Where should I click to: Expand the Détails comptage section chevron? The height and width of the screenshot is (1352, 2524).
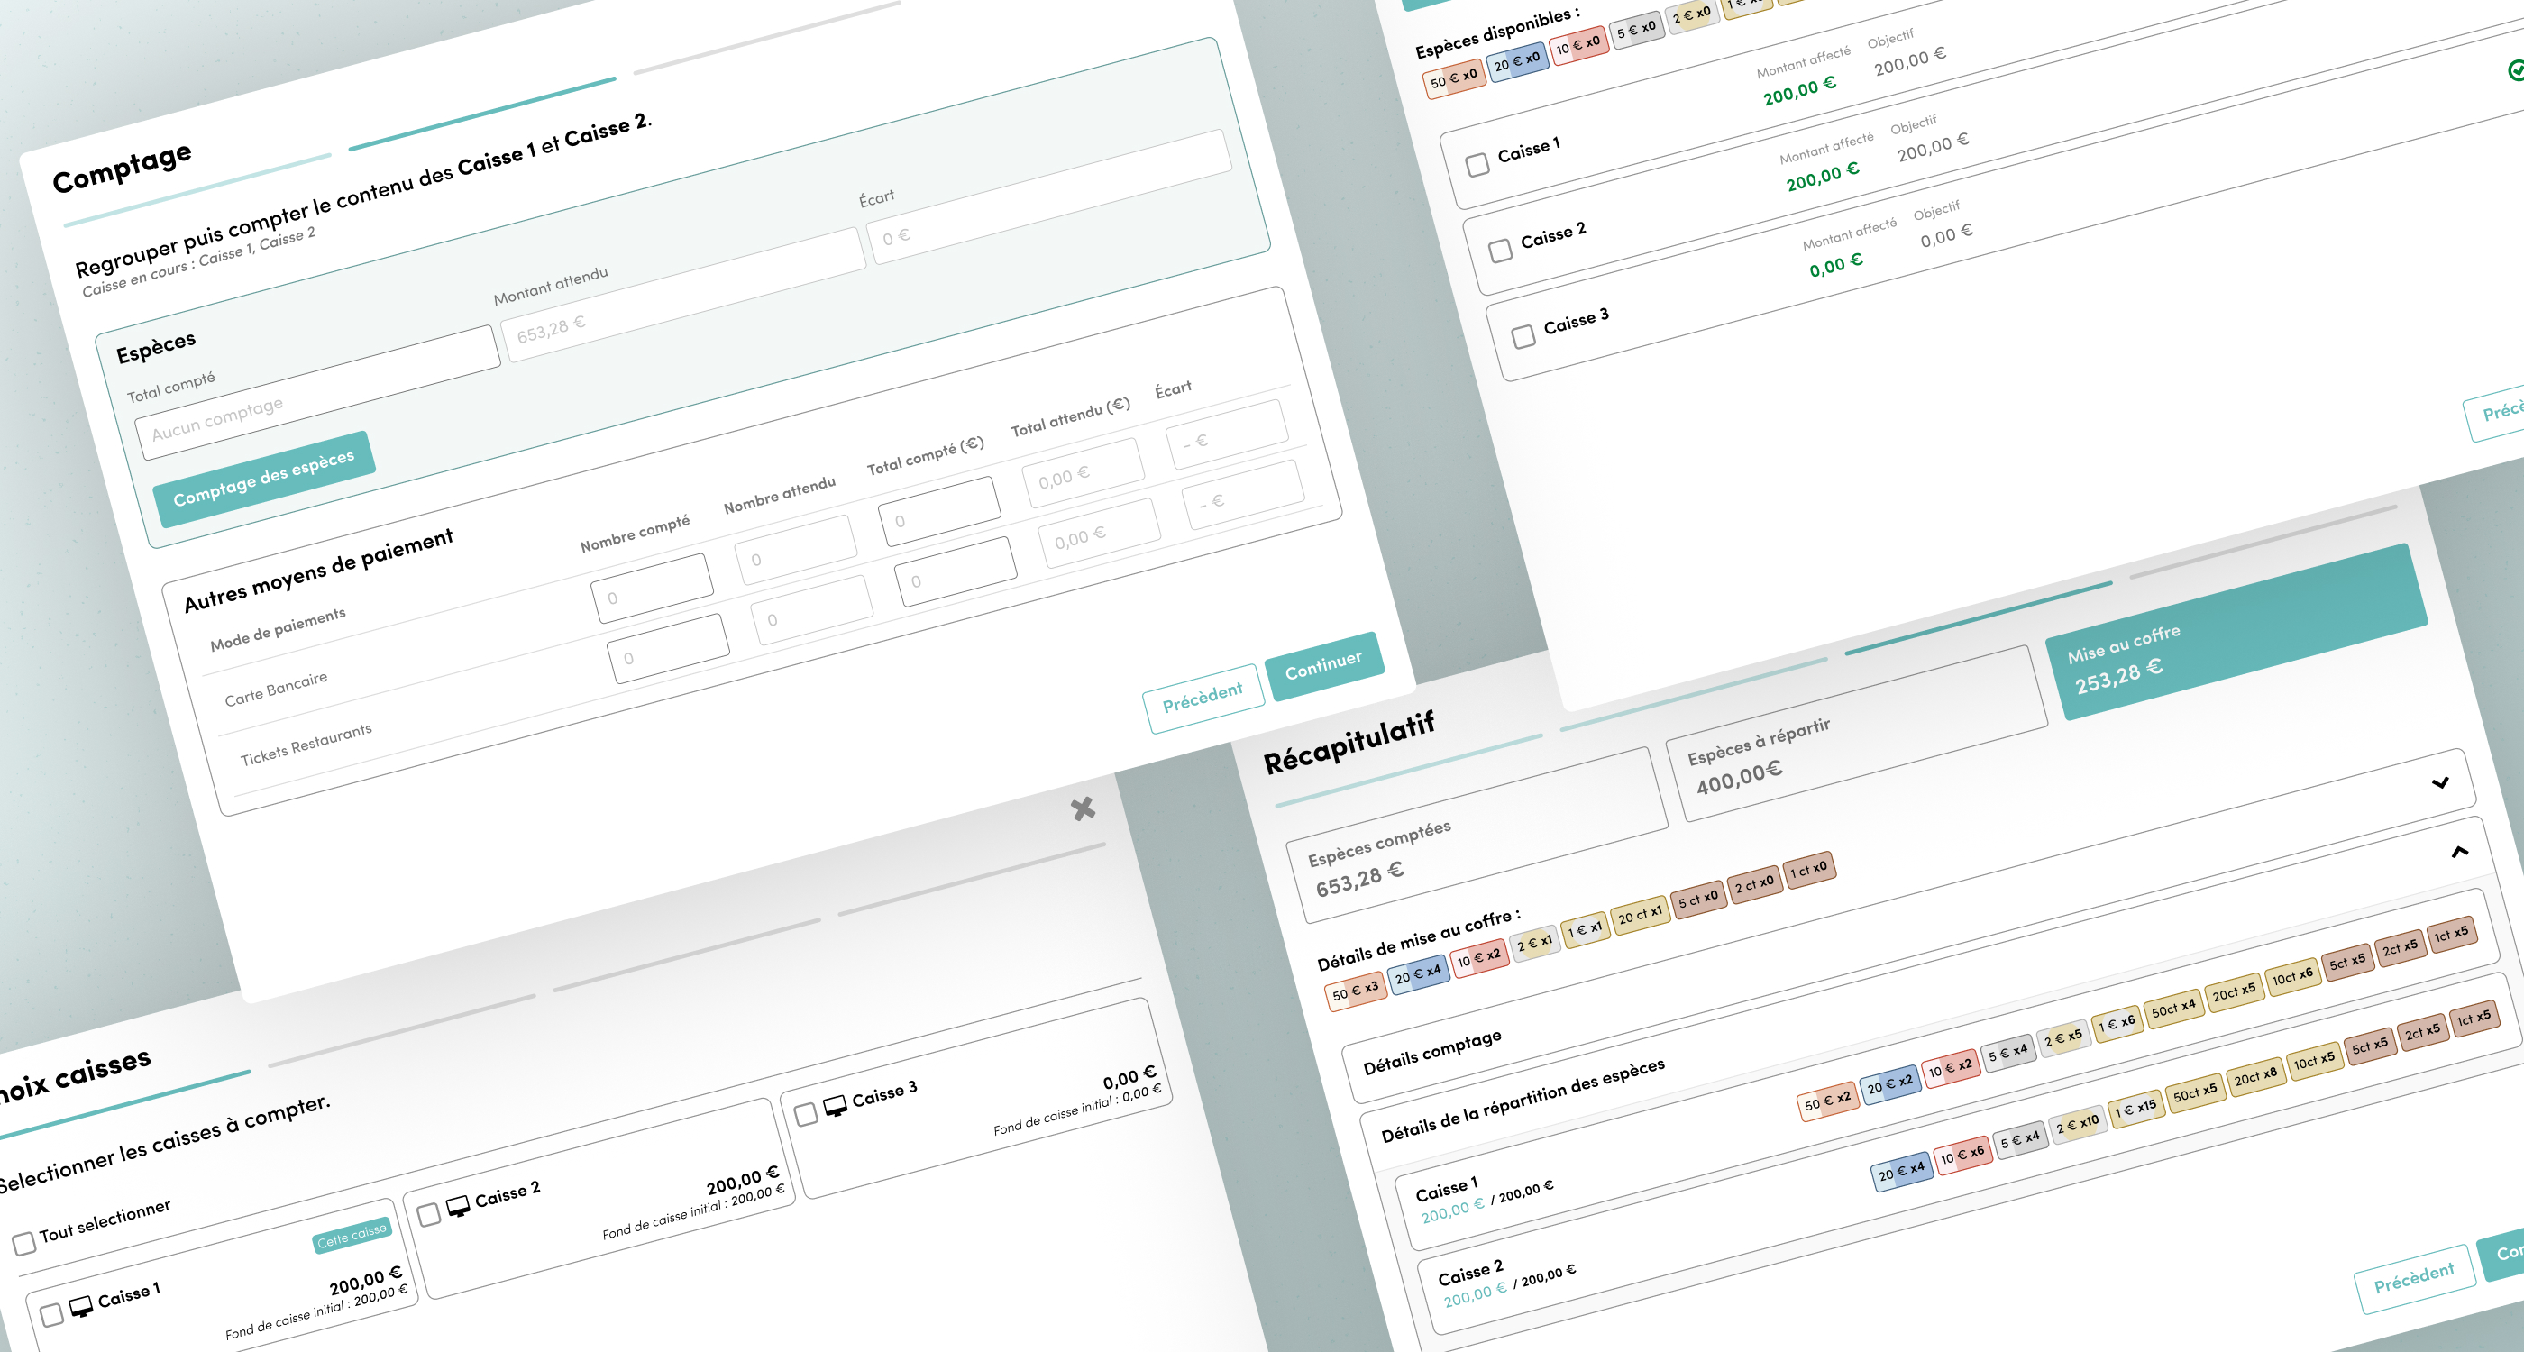pyautogui.click(x=2440, y=781)
